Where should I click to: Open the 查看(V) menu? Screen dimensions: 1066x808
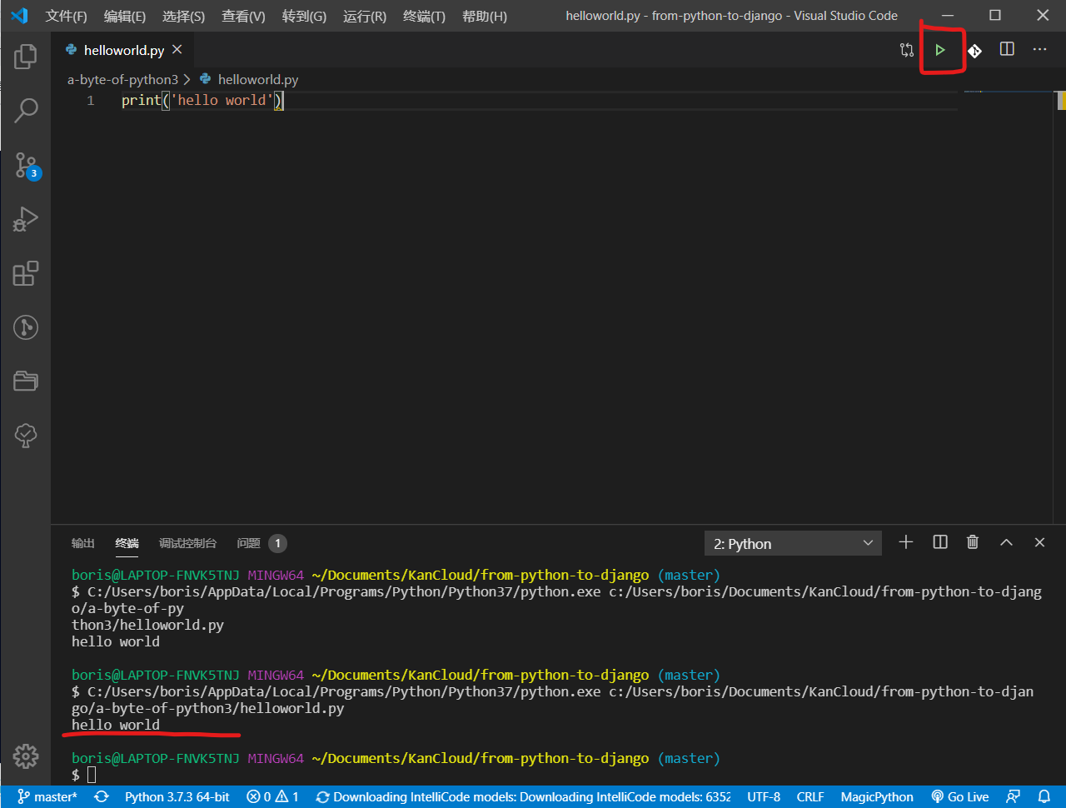tap(243, 16)
